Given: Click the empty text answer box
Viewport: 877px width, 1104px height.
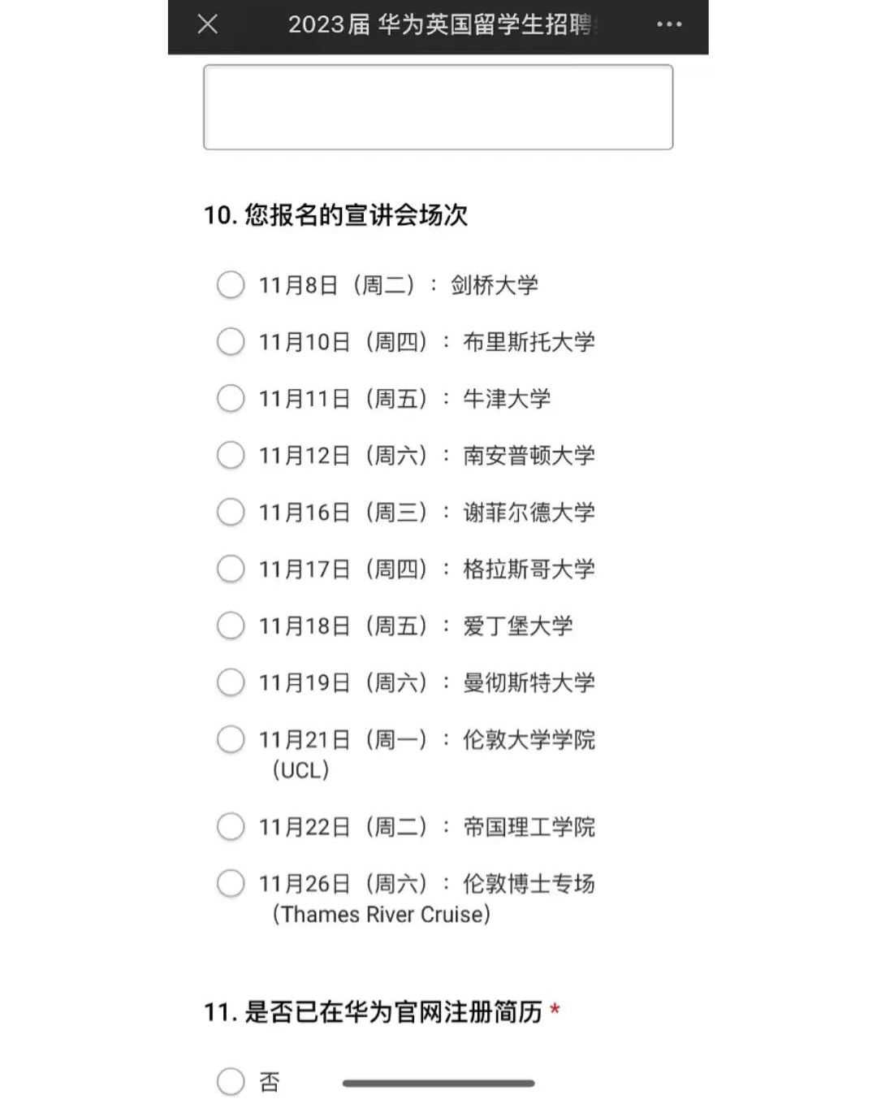Looking at the screenshot, I should (438, 107).
